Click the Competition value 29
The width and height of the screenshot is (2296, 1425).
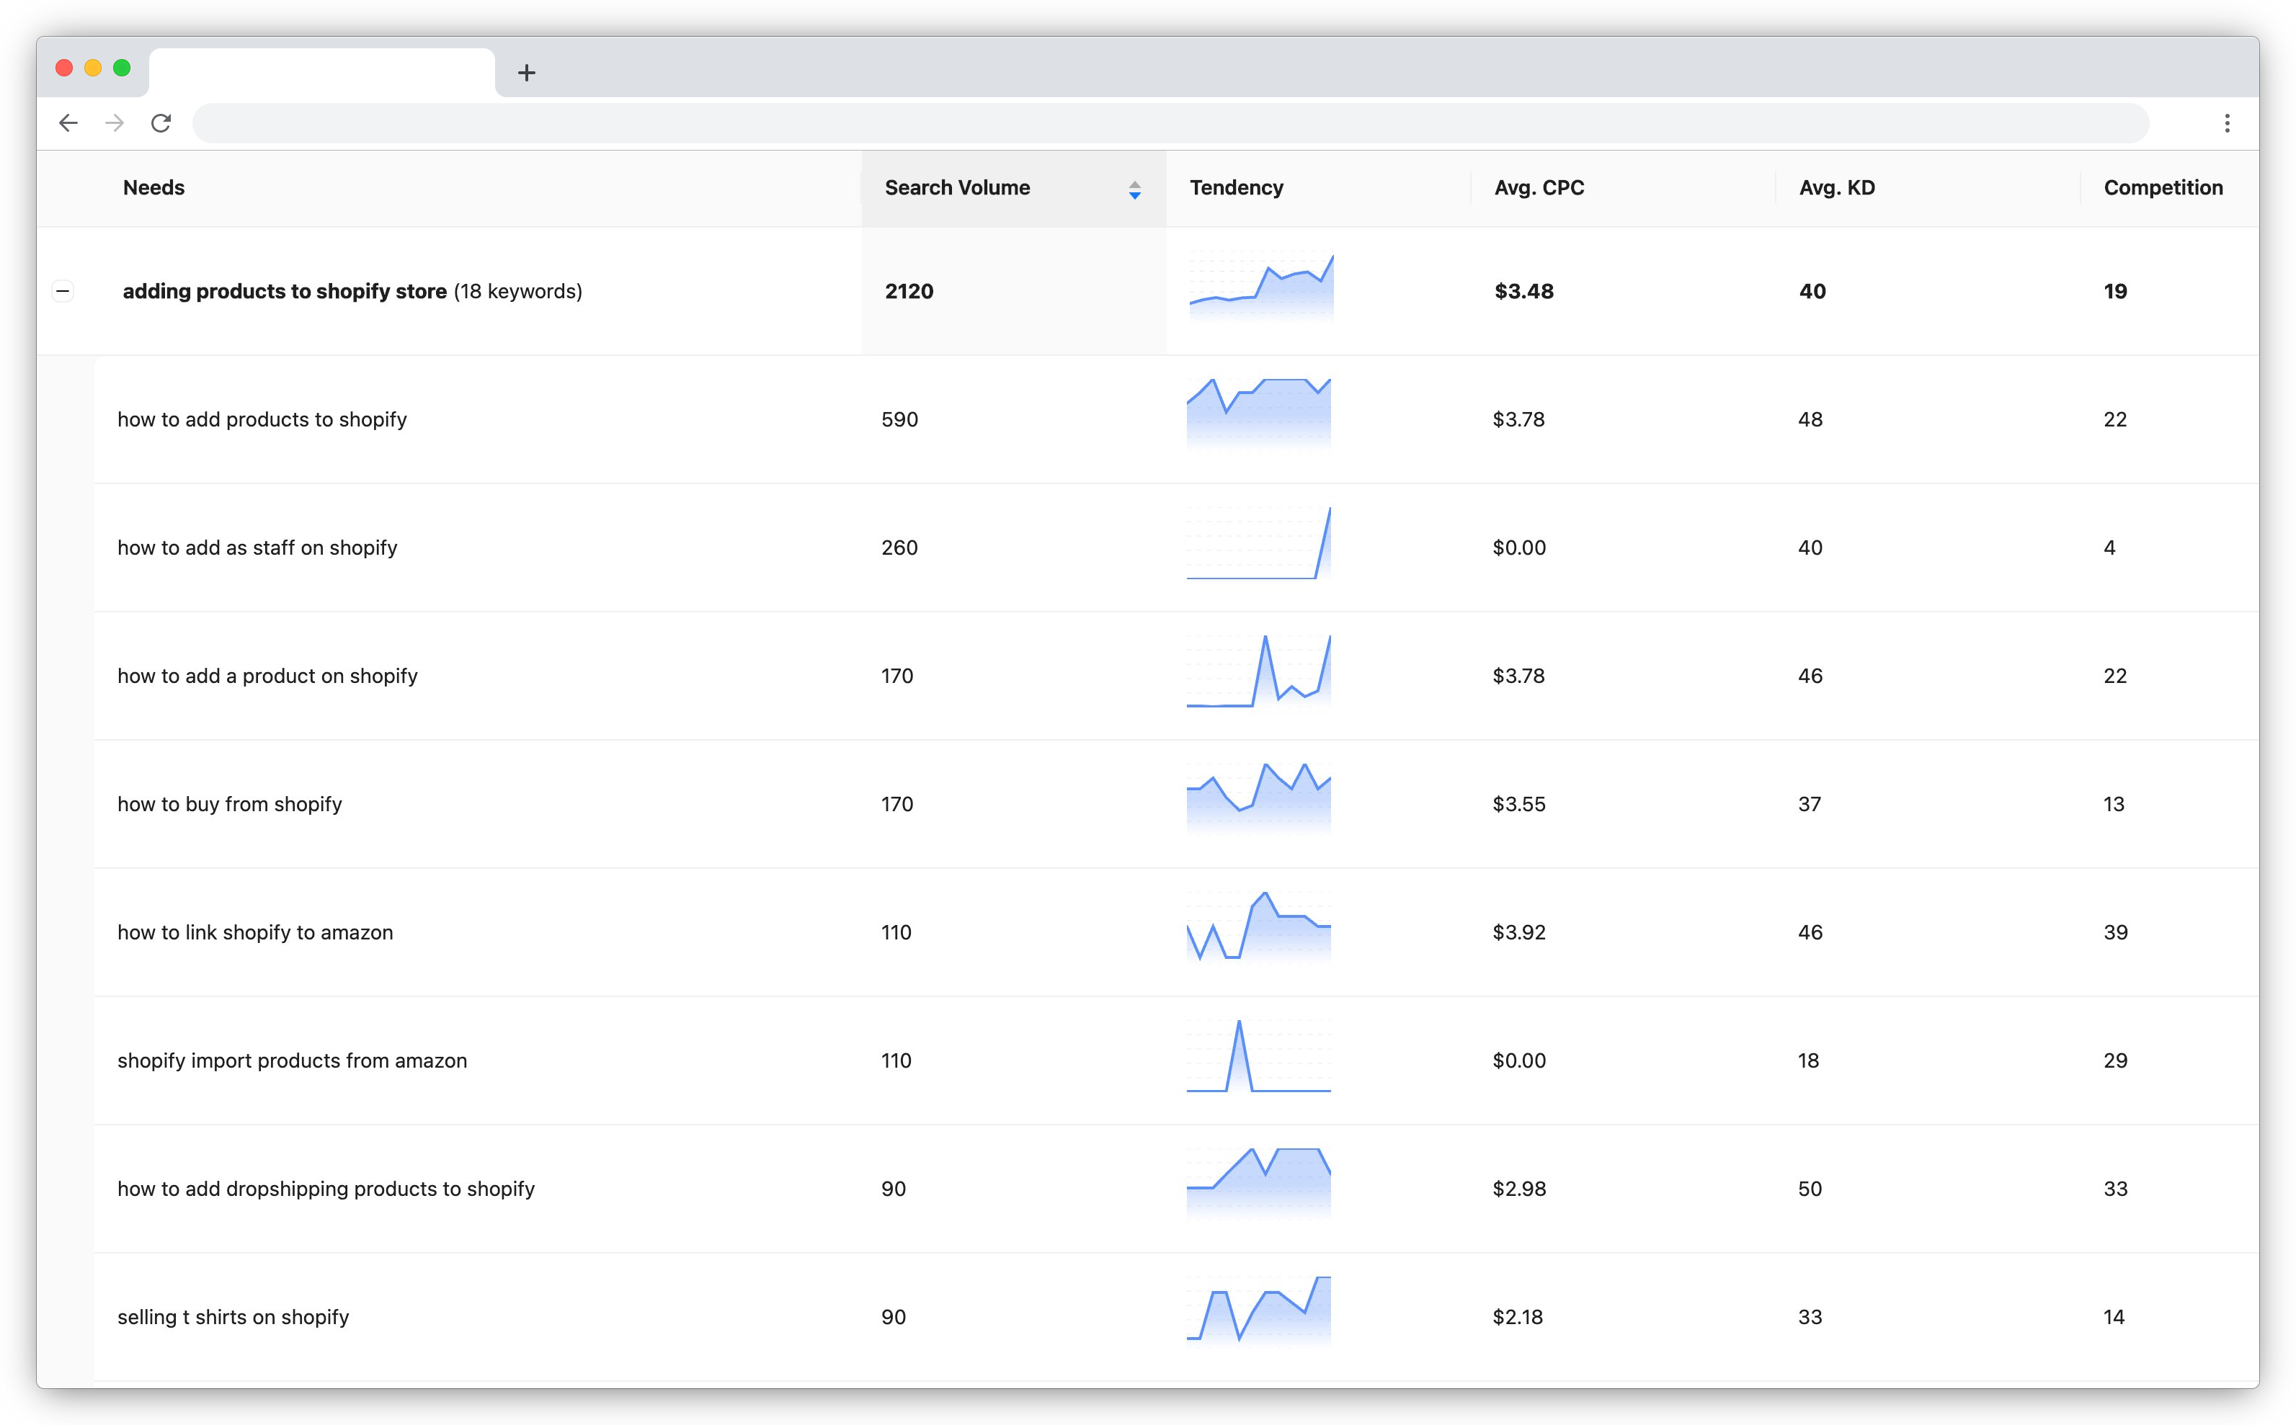(2115, 1060)
